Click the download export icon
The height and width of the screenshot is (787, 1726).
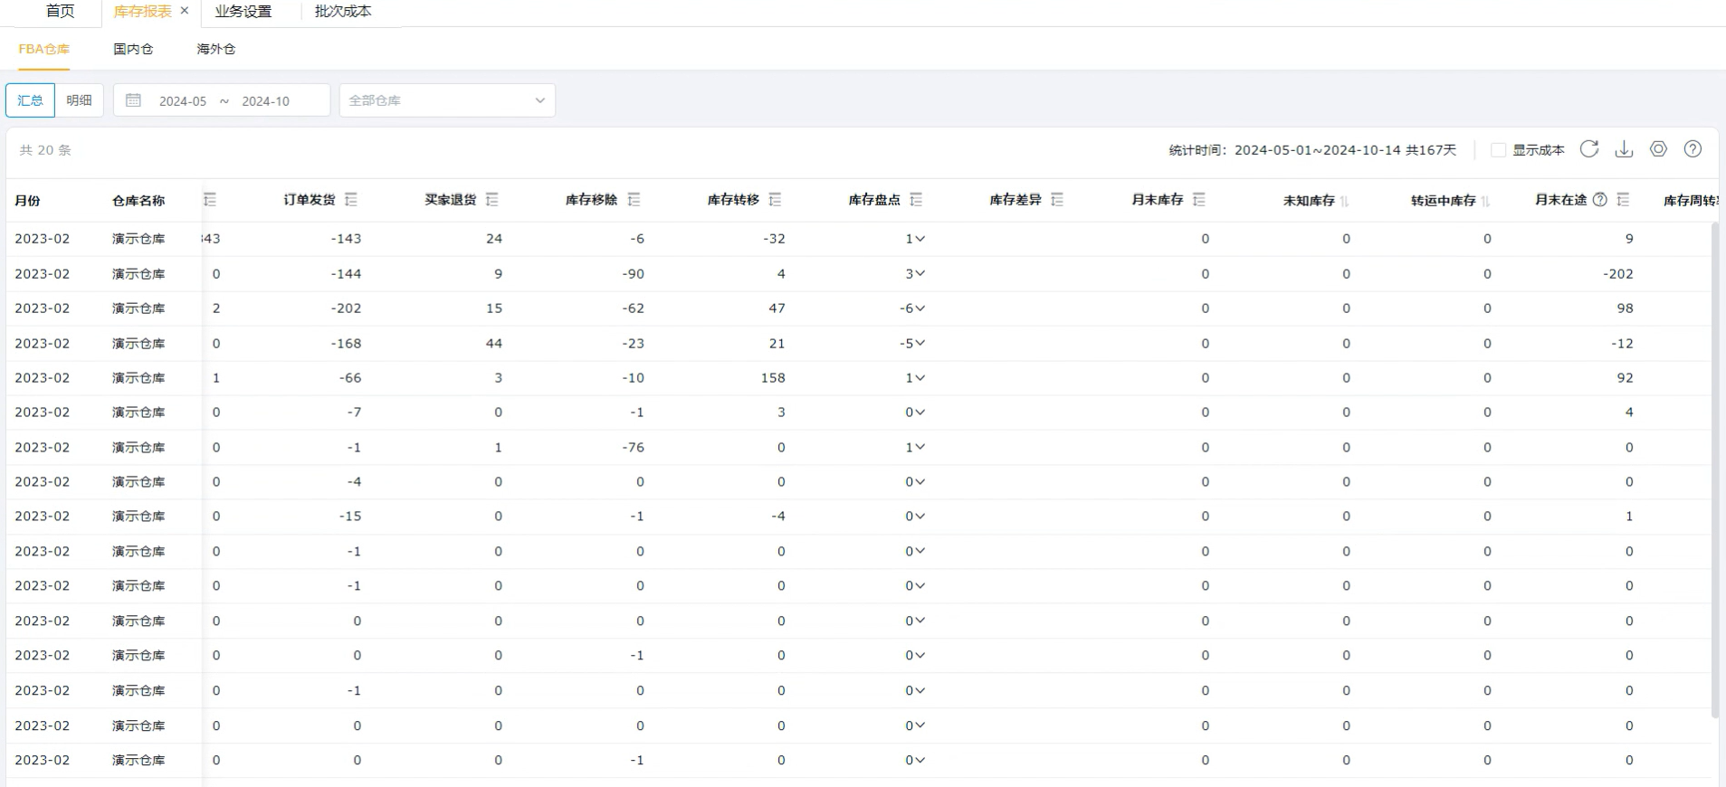(x=1624, y=149)
